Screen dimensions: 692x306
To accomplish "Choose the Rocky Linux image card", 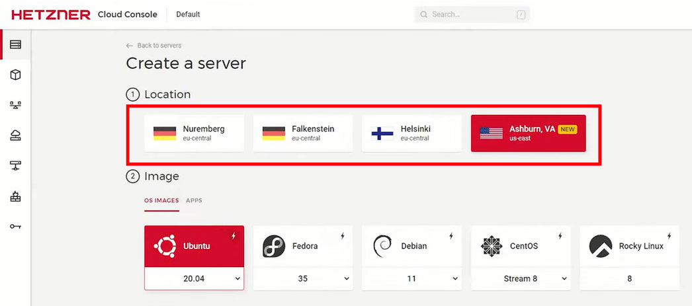I will [630, 246].
